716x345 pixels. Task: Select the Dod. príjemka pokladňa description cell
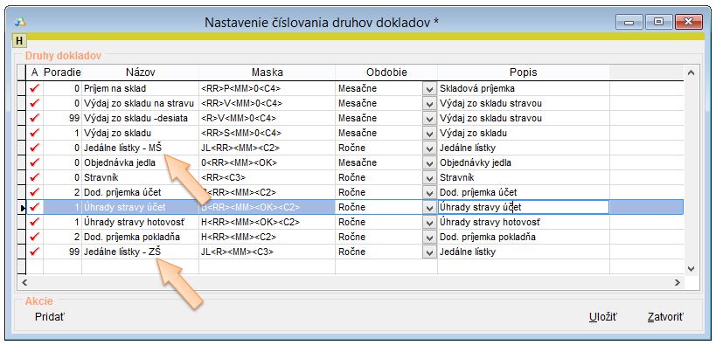(x=524, y=237)
